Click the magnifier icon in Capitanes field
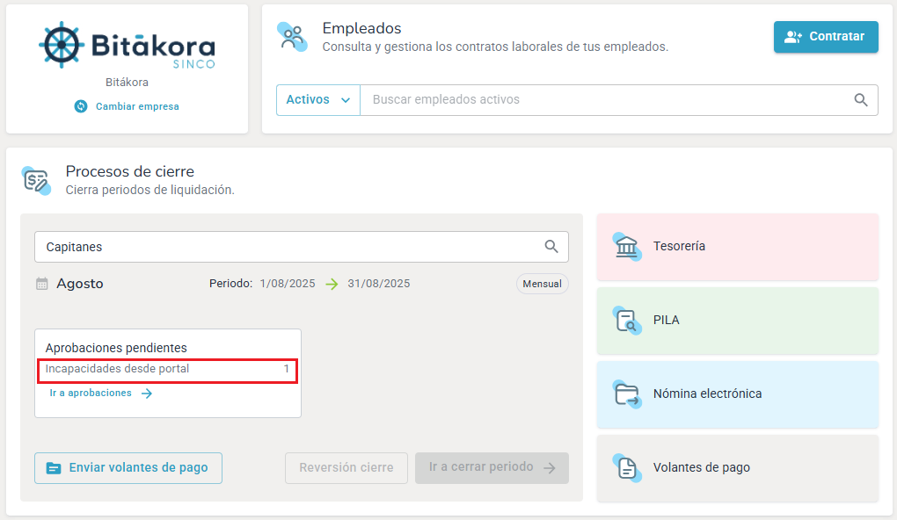 point(551,247)
